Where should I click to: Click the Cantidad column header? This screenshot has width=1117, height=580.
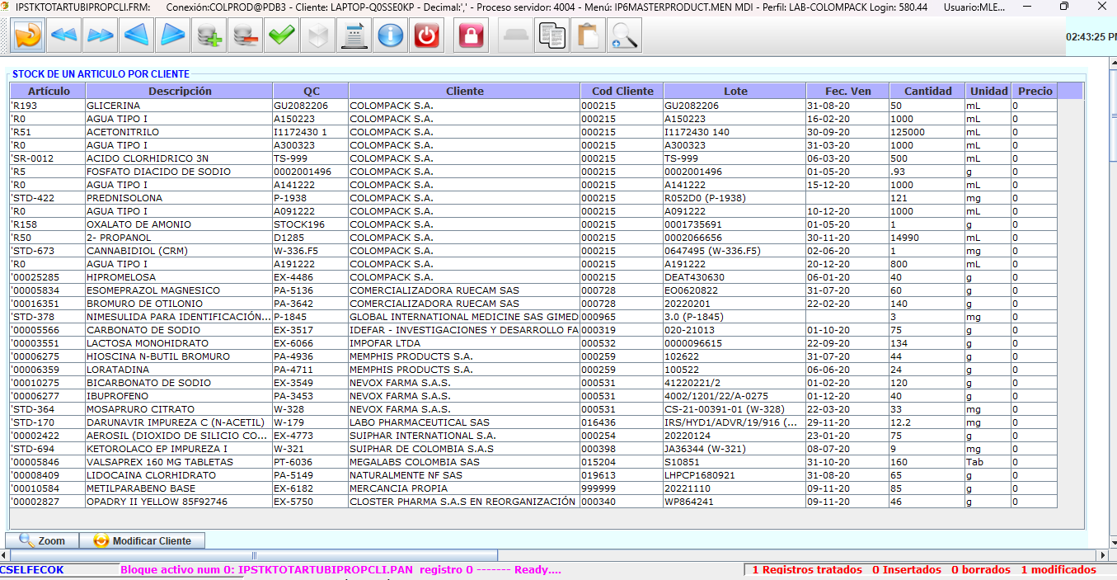(x=927, y=91)
